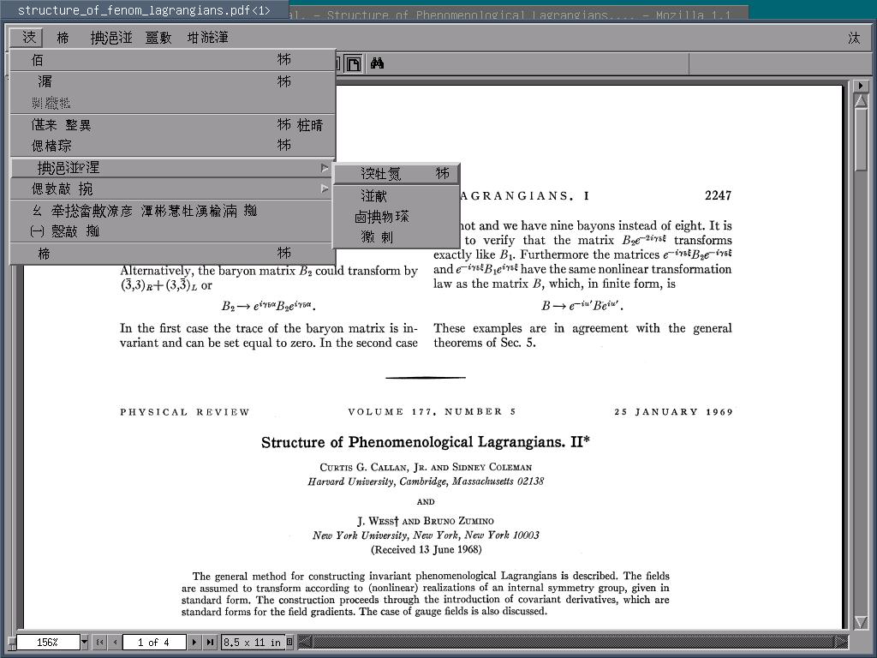Click the right-arrow button above the vertical scrollbar

(x=860, y=87)
